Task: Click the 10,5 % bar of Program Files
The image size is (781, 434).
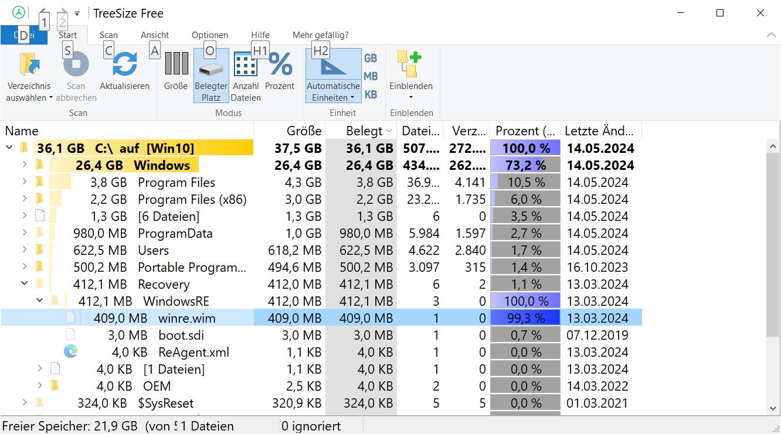Action: [525, 182]
